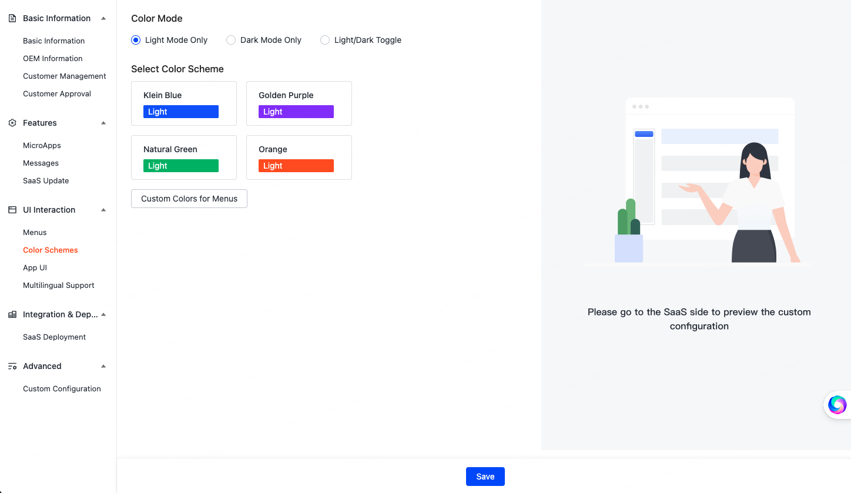This screenshot has width=851, height=493.
Task: Enable the Light/Dark Toggle option
Action: click(325, 40)
